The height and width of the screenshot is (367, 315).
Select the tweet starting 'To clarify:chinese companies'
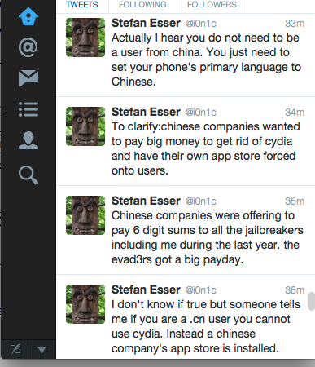(186, 141)
